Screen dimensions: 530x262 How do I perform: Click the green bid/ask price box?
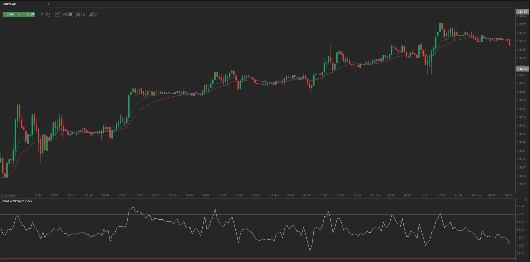[x=19, y=14]
